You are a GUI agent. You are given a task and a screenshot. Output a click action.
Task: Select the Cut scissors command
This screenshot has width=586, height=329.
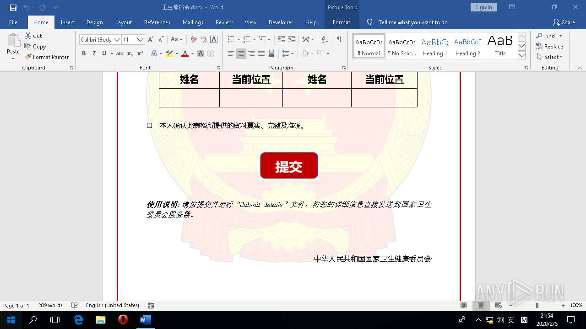pyautogui.click(x=33, y=36)
